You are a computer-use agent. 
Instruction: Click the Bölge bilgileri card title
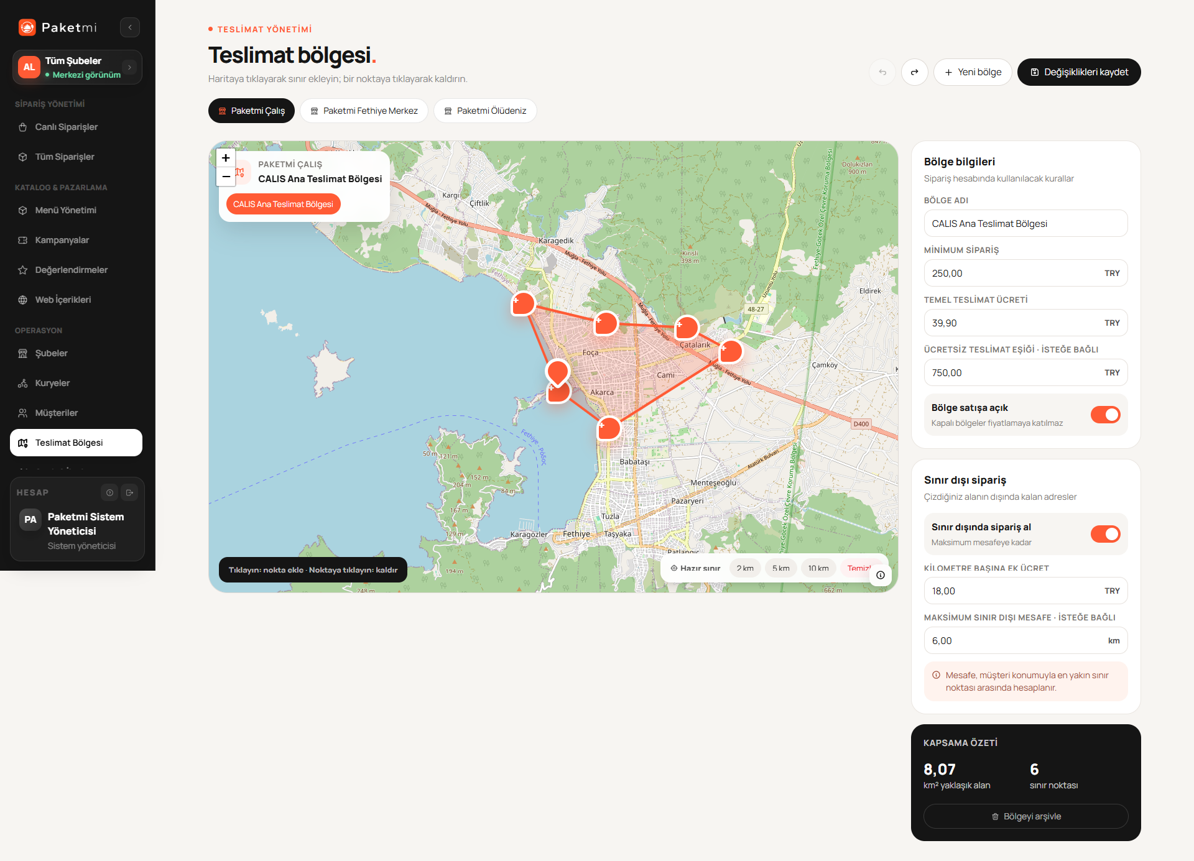click(960, 162)
